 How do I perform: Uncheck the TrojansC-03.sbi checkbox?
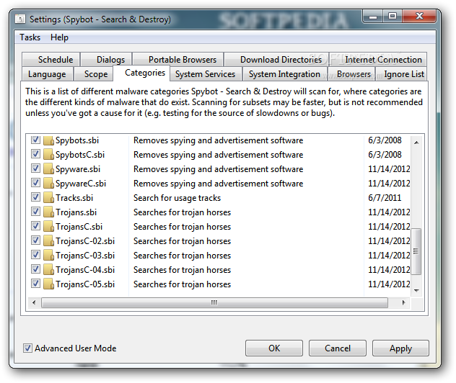point(35,254)
